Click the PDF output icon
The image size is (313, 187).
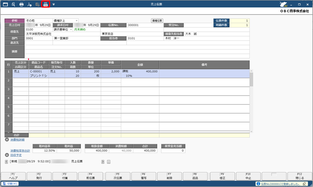[x=30, y=4]
